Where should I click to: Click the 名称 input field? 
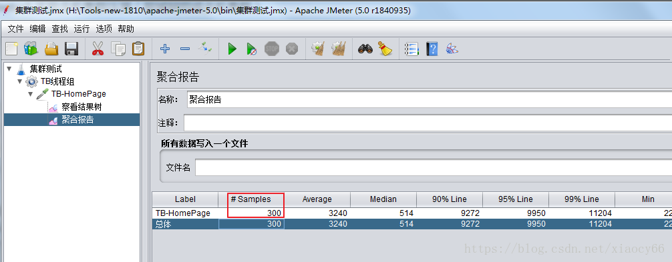[429, 99]
